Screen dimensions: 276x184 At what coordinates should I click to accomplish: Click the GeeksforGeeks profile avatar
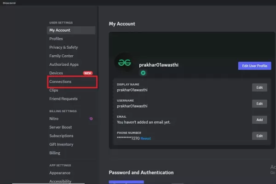pos(125,63)
